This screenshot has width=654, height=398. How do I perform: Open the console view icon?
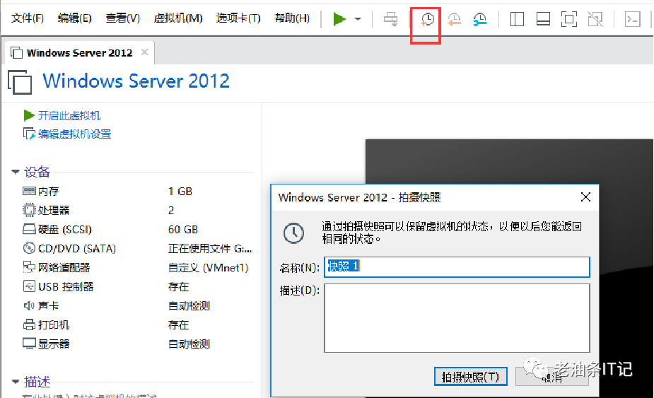(633, 19)
